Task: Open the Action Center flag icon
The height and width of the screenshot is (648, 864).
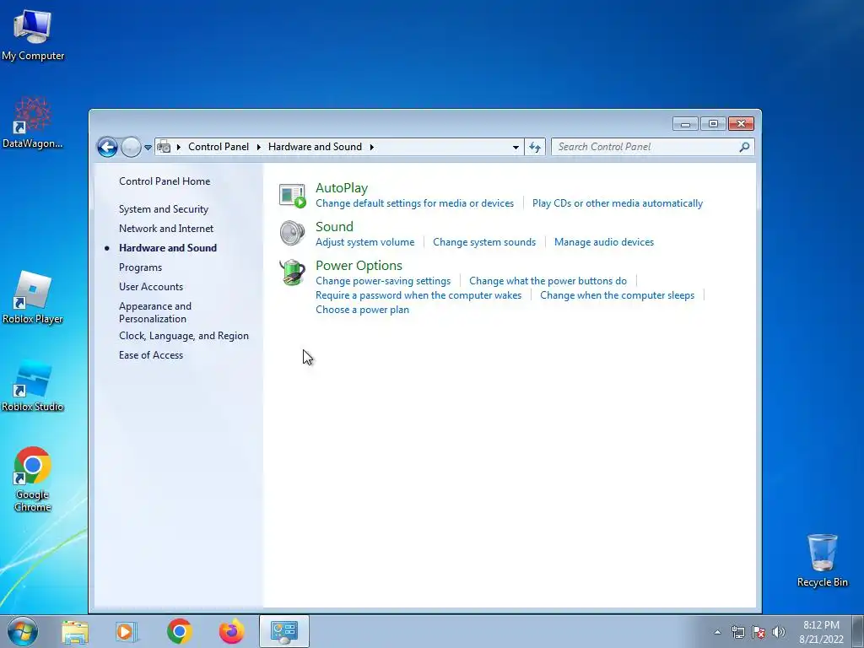Action: pos(759,632)
